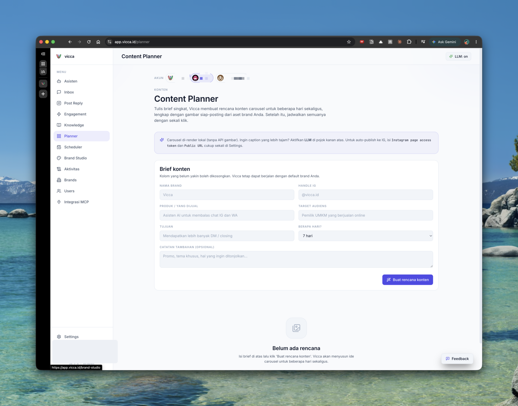The width and height of the screenshot is (518, 406).
Task: Click the Catatan Tambahan textarea
Action: pos(296,259)
